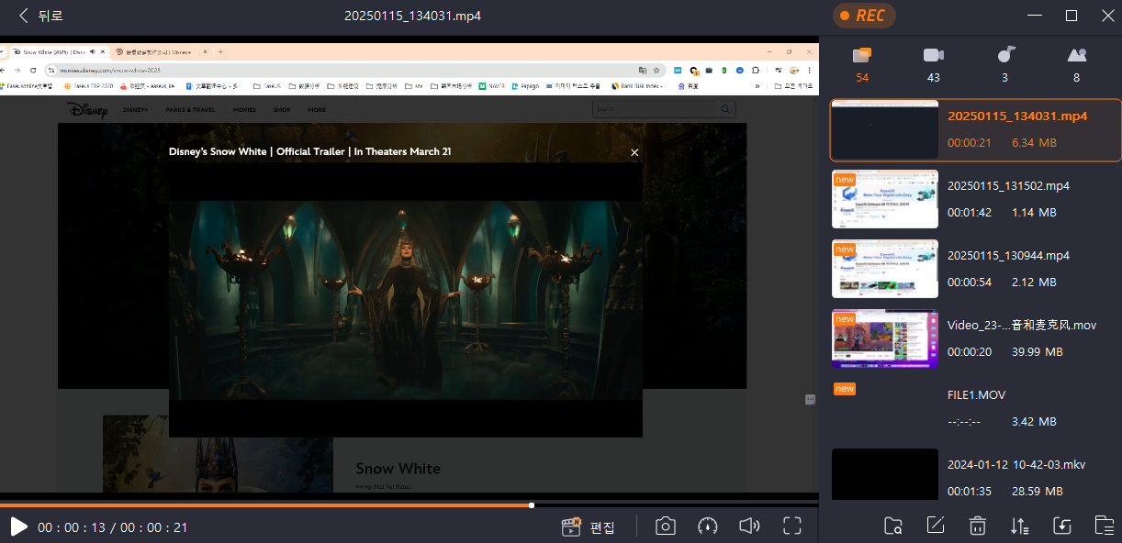Take a snapshot with the camera icon
Image resolution: width=1122 pixels, height=543 pixels.
pos(666,526)
